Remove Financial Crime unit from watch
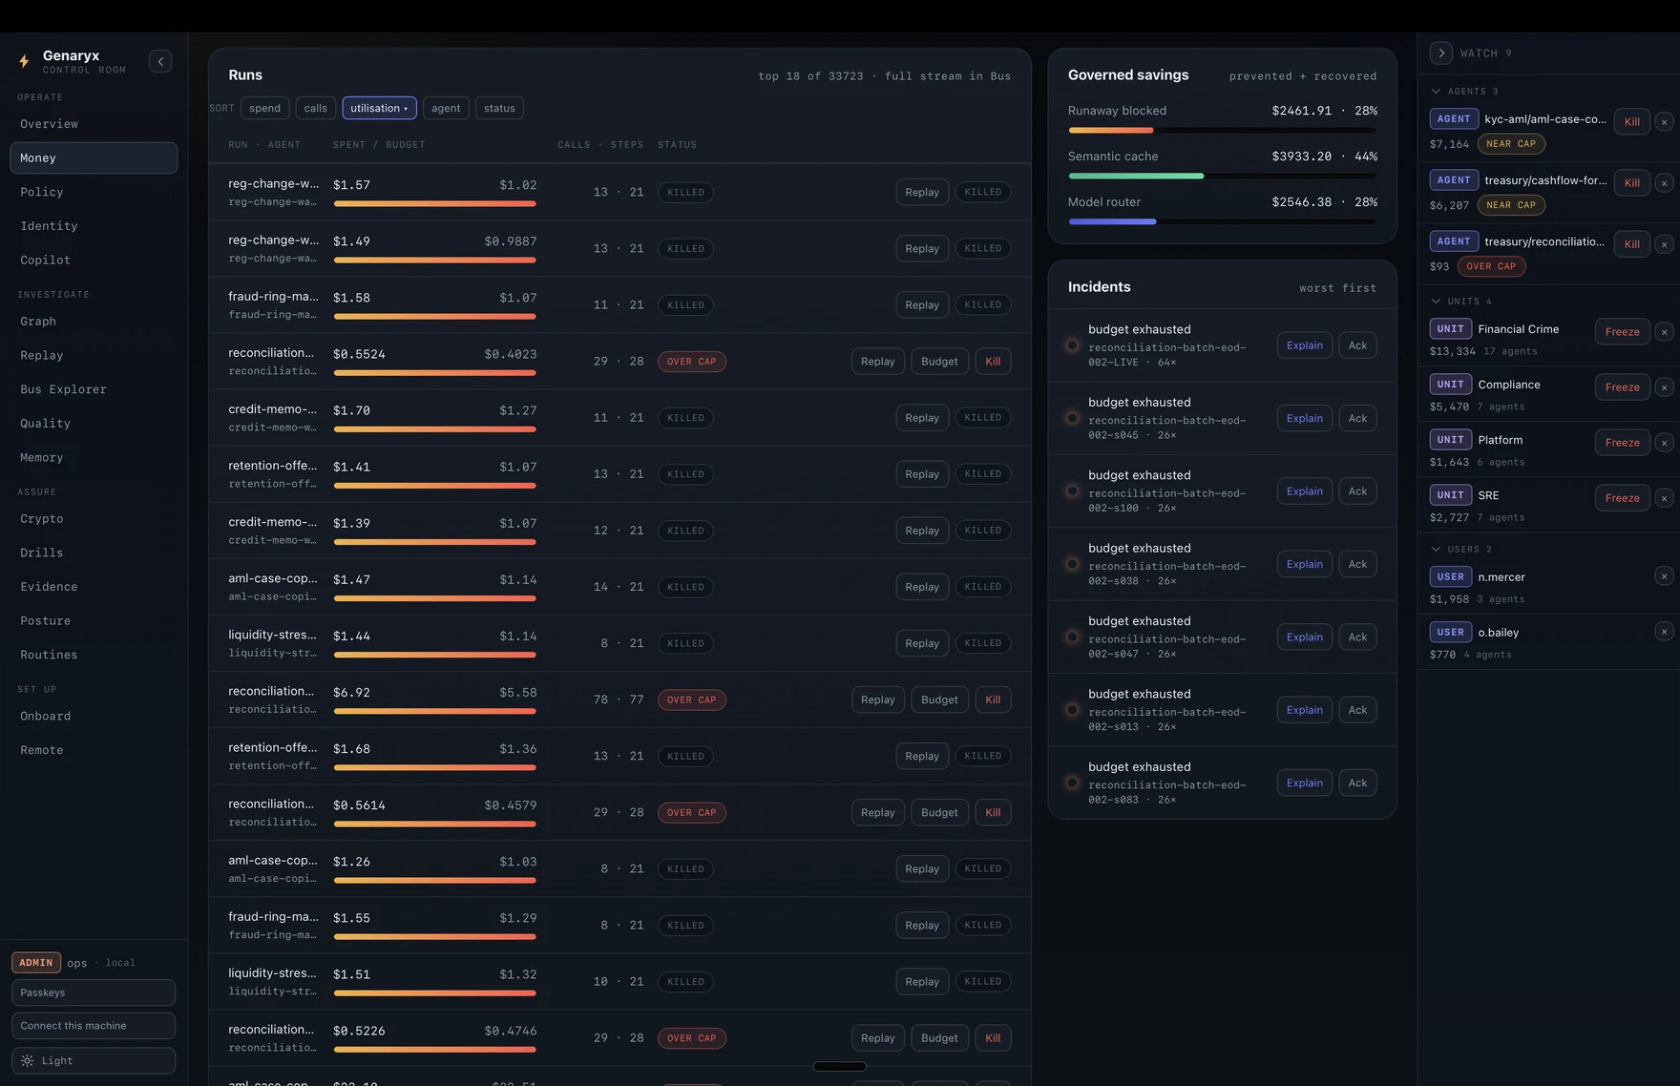 (1664, 332)
